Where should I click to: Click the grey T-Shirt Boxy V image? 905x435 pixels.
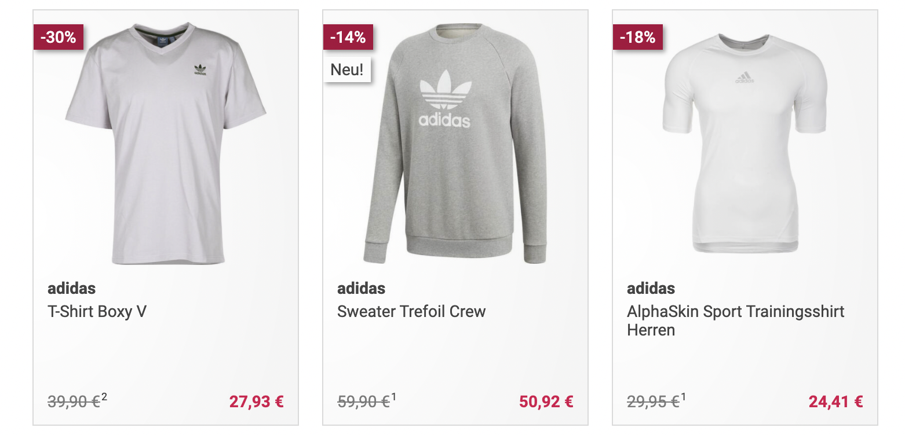pos(166,145)
